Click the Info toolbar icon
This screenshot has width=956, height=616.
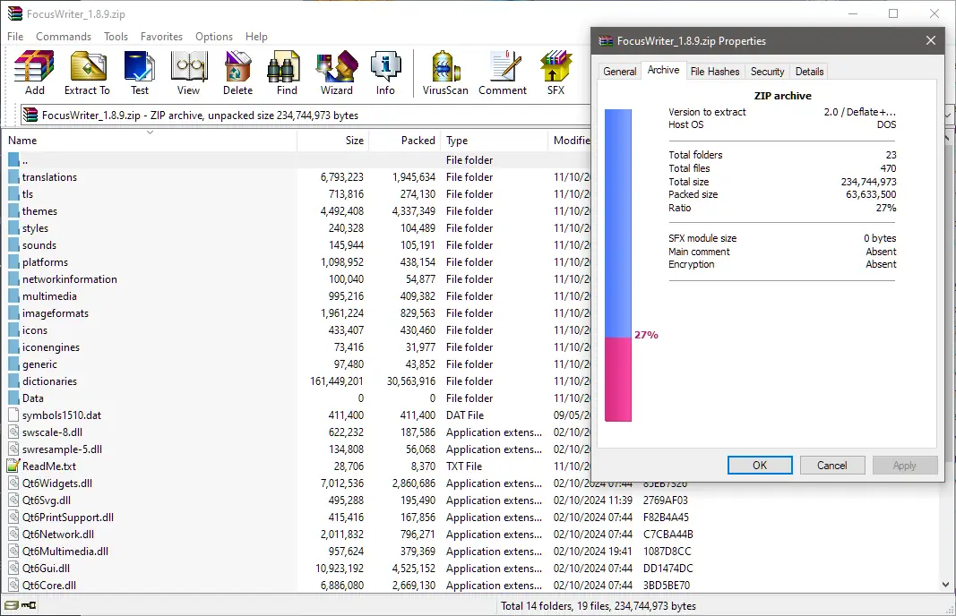385,73
